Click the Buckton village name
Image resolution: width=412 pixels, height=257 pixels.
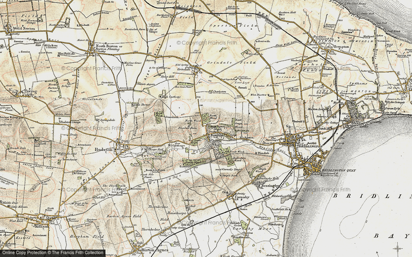[319, 37]
